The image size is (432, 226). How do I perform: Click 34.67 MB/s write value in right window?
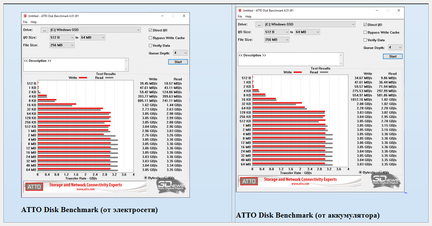coord(363,78)
